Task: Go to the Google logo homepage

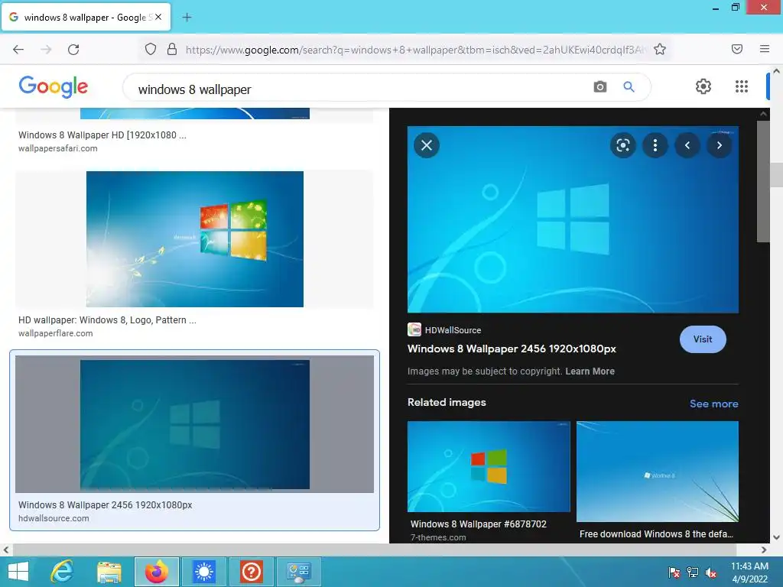Action: [54, 87]
